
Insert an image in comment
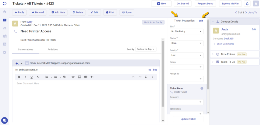click(80, 77)
